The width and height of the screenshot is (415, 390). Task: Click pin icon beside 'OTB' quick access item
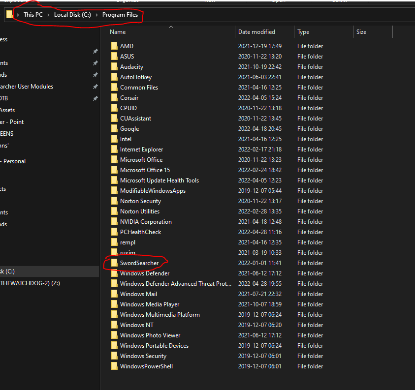click(x=96, y=98)
